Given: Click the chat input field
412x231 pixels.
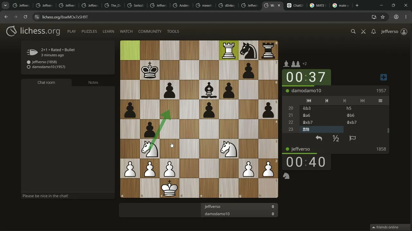Looking at the screenshot, I should (x=68, y=196).
